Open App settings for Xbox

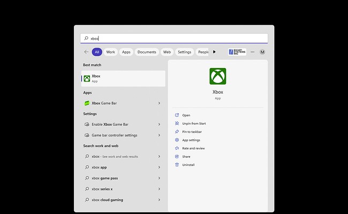click(191, 140)
